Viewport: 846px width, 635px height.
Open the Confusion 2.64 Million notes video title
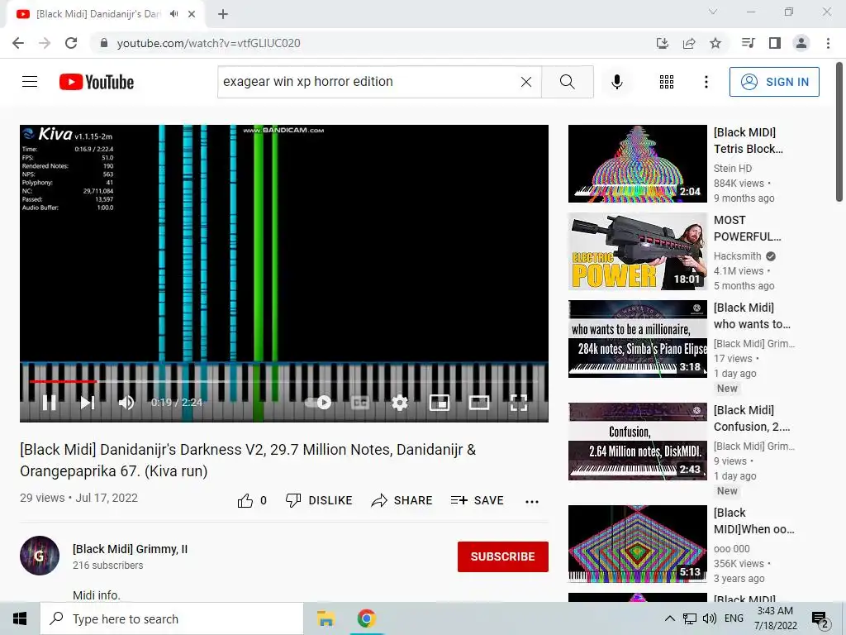(752, 418)
